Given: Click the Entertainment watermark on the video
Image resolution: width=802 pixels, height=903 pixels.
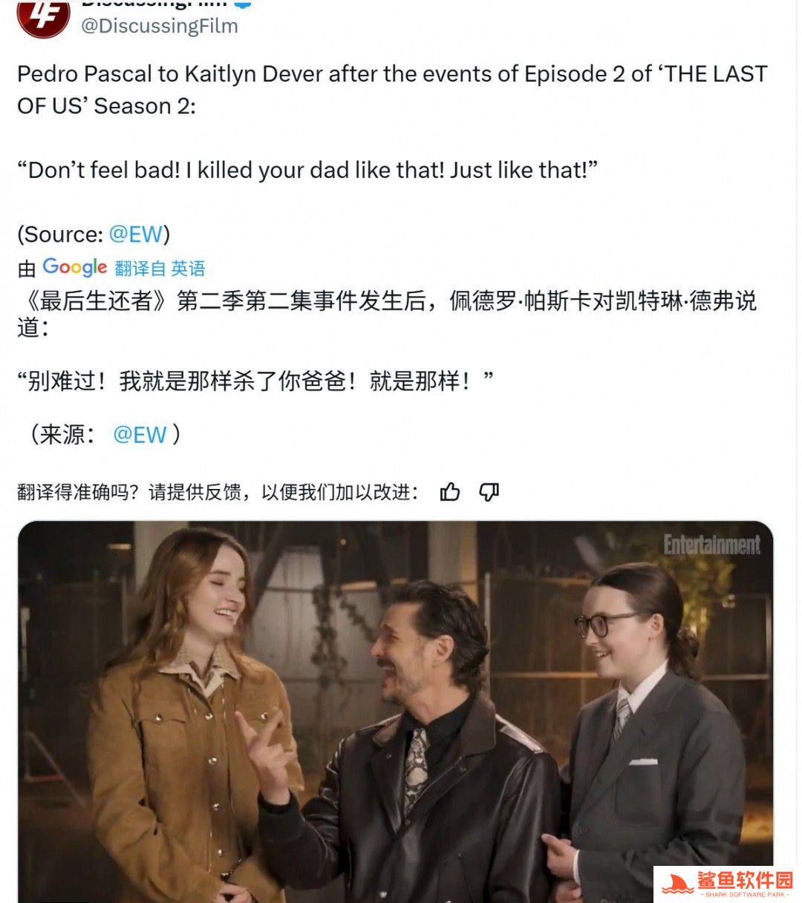Looking at the screenshot, I should pos(711,545).
